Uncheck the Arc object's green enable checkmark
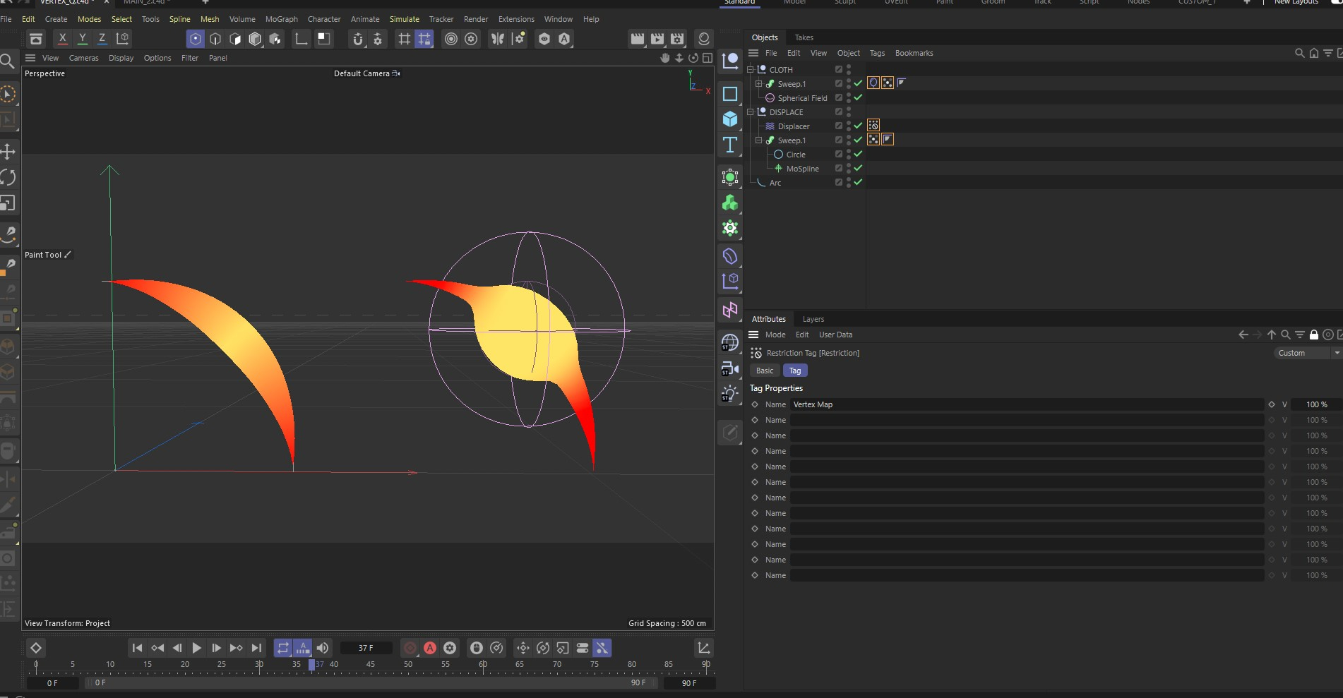 858,182
